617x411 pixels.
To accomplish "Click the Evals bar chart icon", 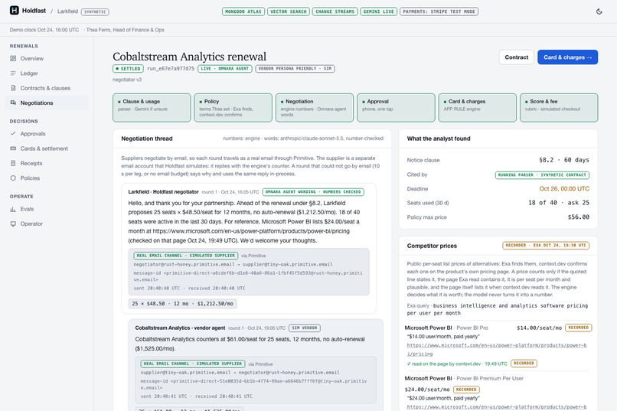I will (x=13, y=209).
